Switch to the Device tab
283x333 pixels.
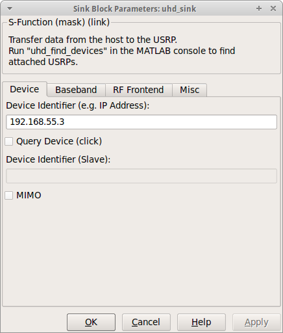coord(25,89)
